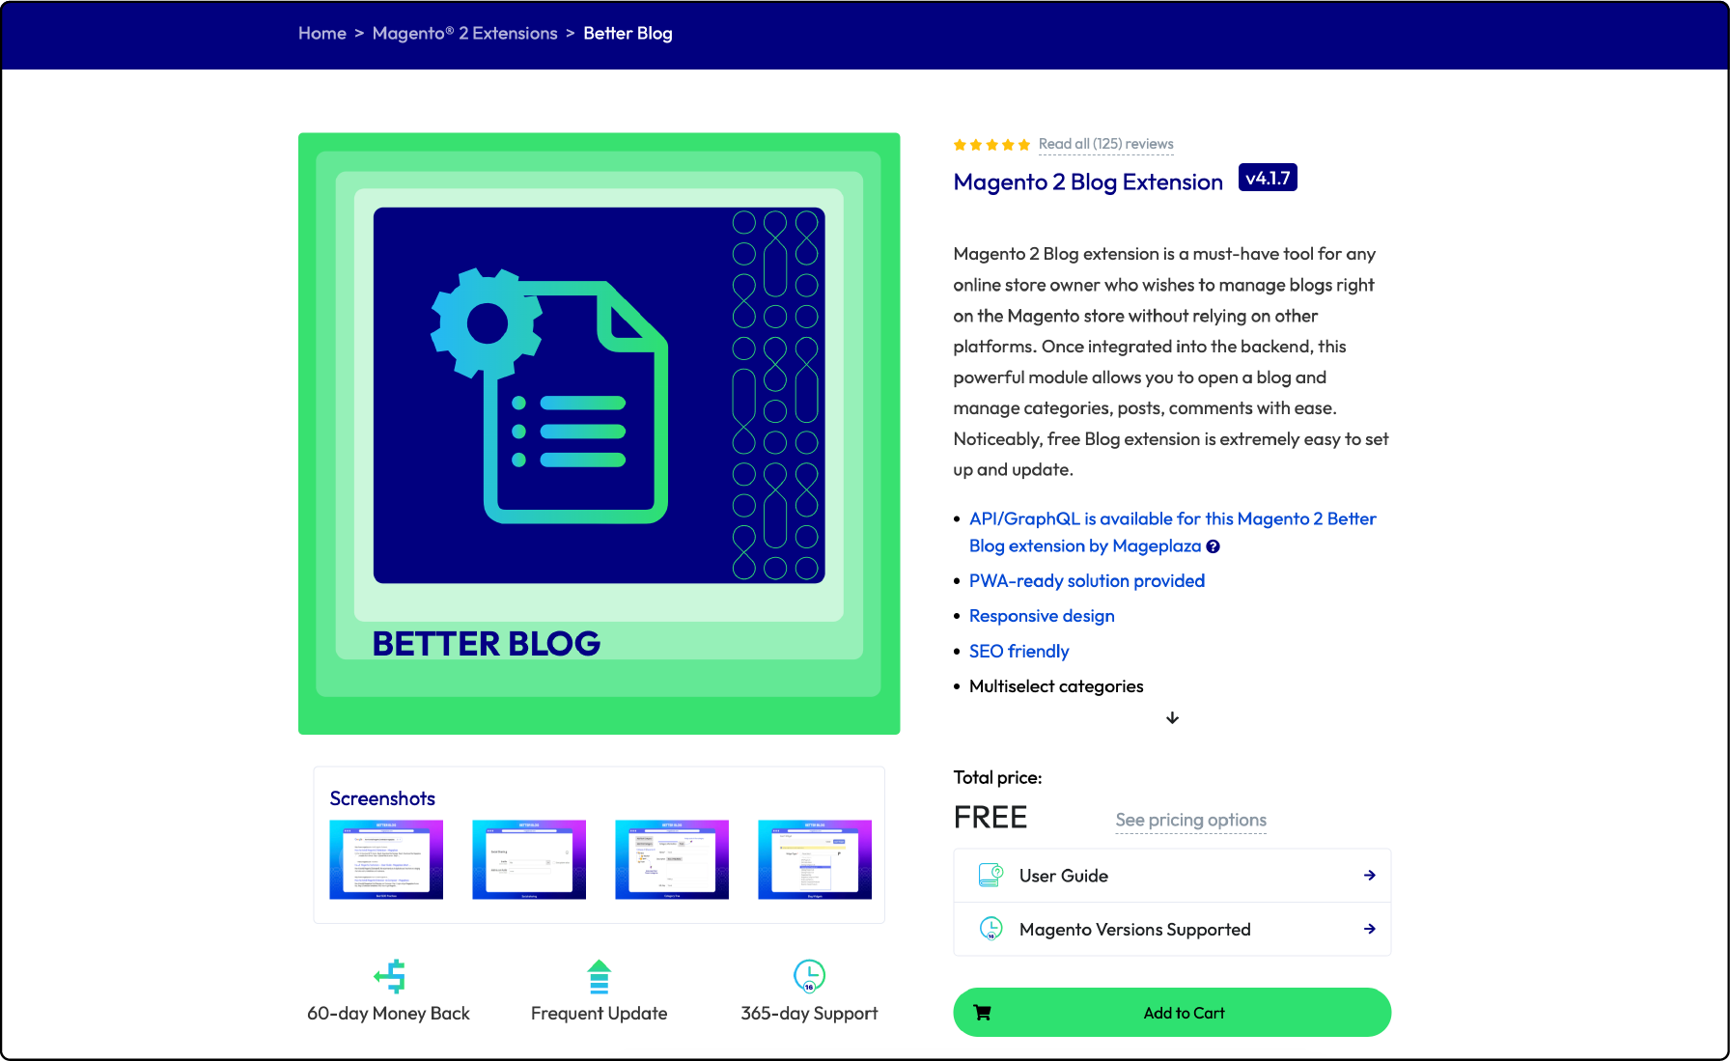Click the 60-day Money Back label
Screen dimensions: 1730x1061
coord(388,1014)
